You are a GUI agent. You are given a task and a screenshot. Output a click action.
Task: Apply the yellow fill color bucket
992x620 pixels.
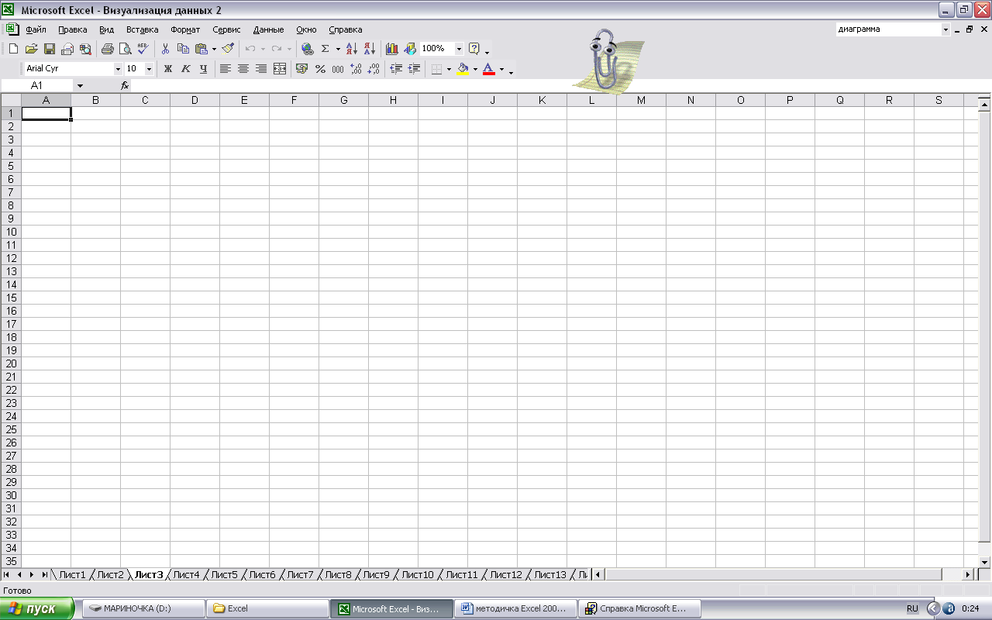point(463,69)
